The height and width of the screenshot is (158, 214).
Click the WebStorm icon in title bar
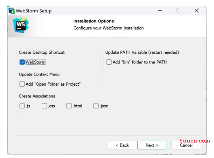[11, 10]
